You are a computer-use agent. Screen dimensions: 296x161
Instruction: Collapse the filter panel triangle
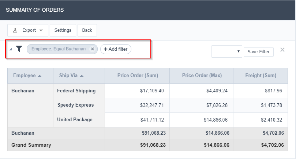click(x=11, y=49)
